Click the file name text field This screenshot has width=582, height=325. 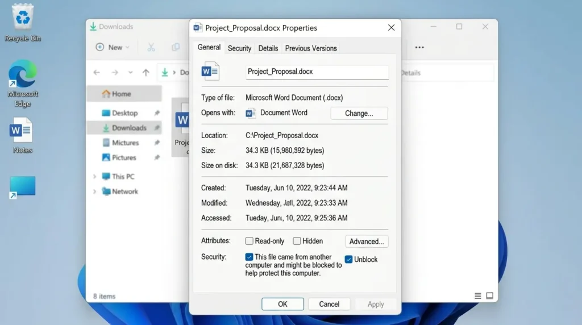317,72
